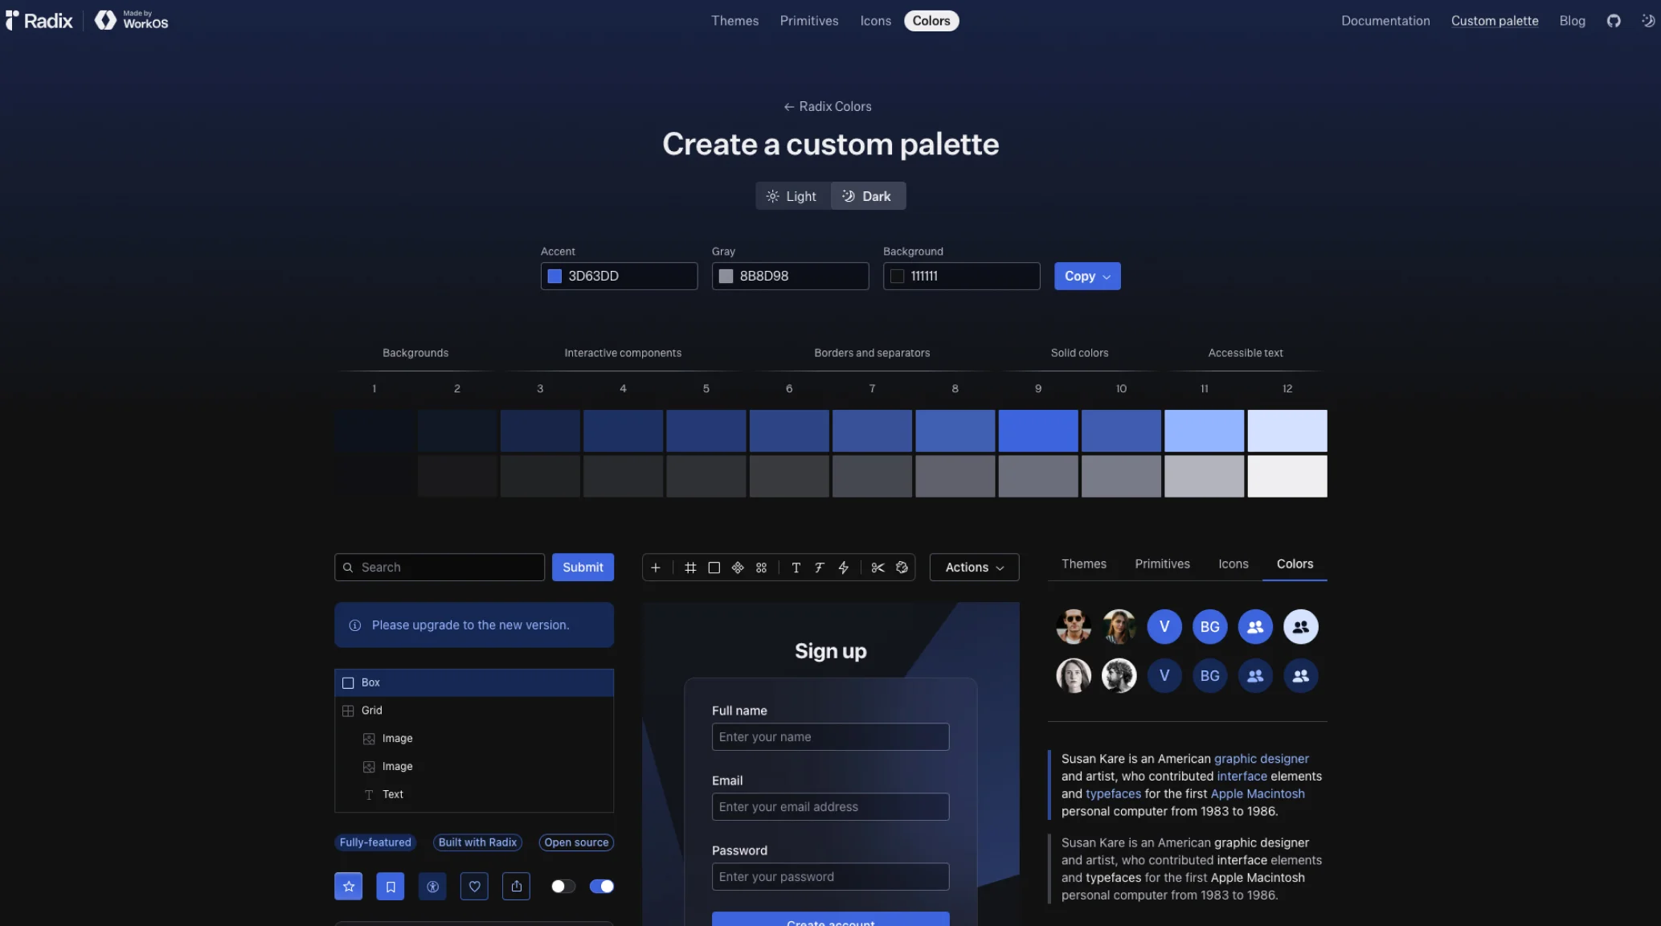Click the Background hex input 111111
This screenshot has width=1661, height=926.
[x=961, y=277]
